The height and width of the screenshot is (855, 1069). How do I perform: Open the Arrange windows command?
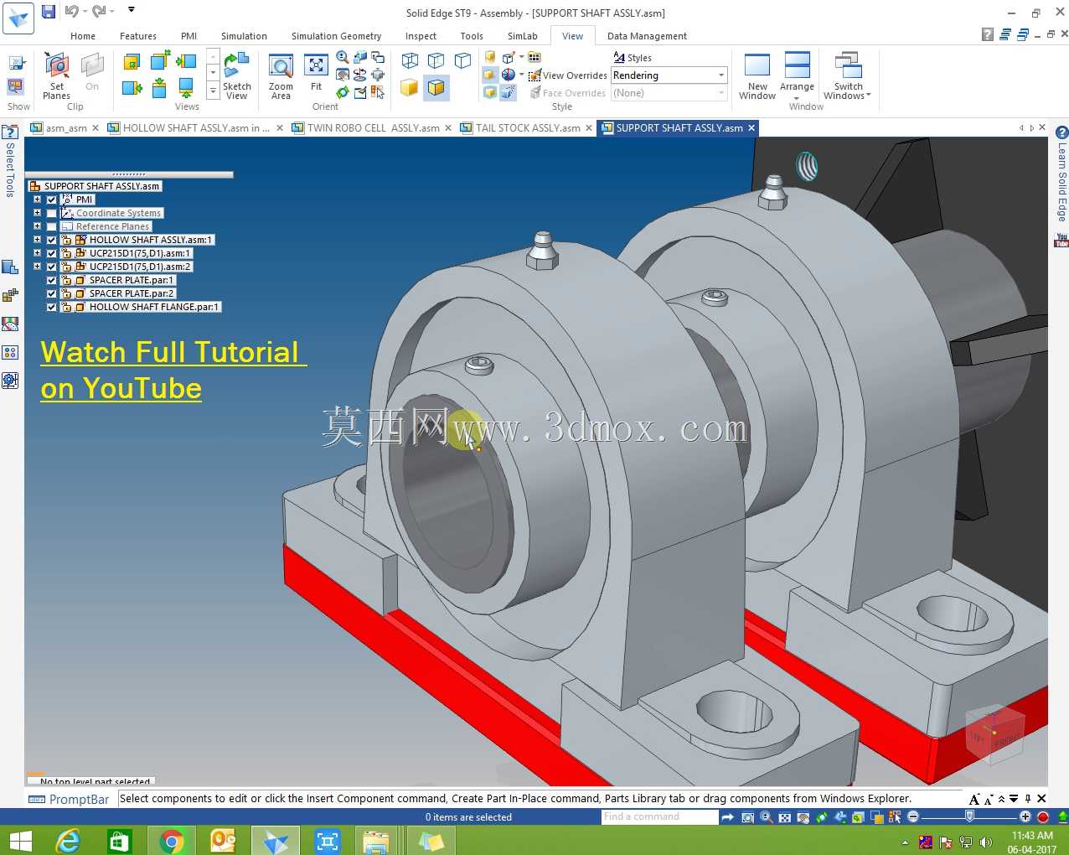click(x=797, y=75)
